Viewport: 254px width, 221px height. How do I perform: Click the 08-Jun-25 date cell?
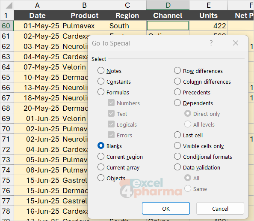[38, 170]
